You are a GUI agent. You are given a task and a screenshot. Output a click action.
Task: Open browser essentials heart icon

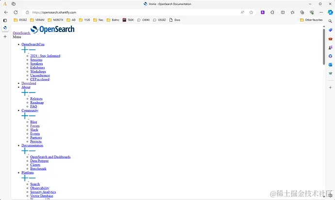[x=312, y=13]
